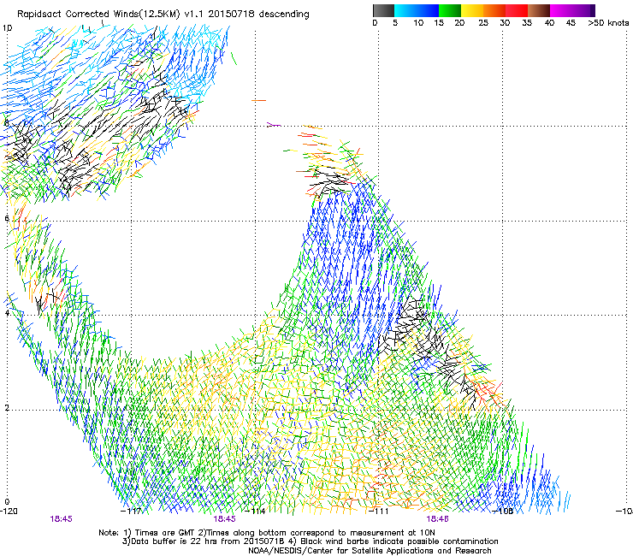Click the '>50 knots' legend label
633x556 pixels.
click(x=608, y=23)
